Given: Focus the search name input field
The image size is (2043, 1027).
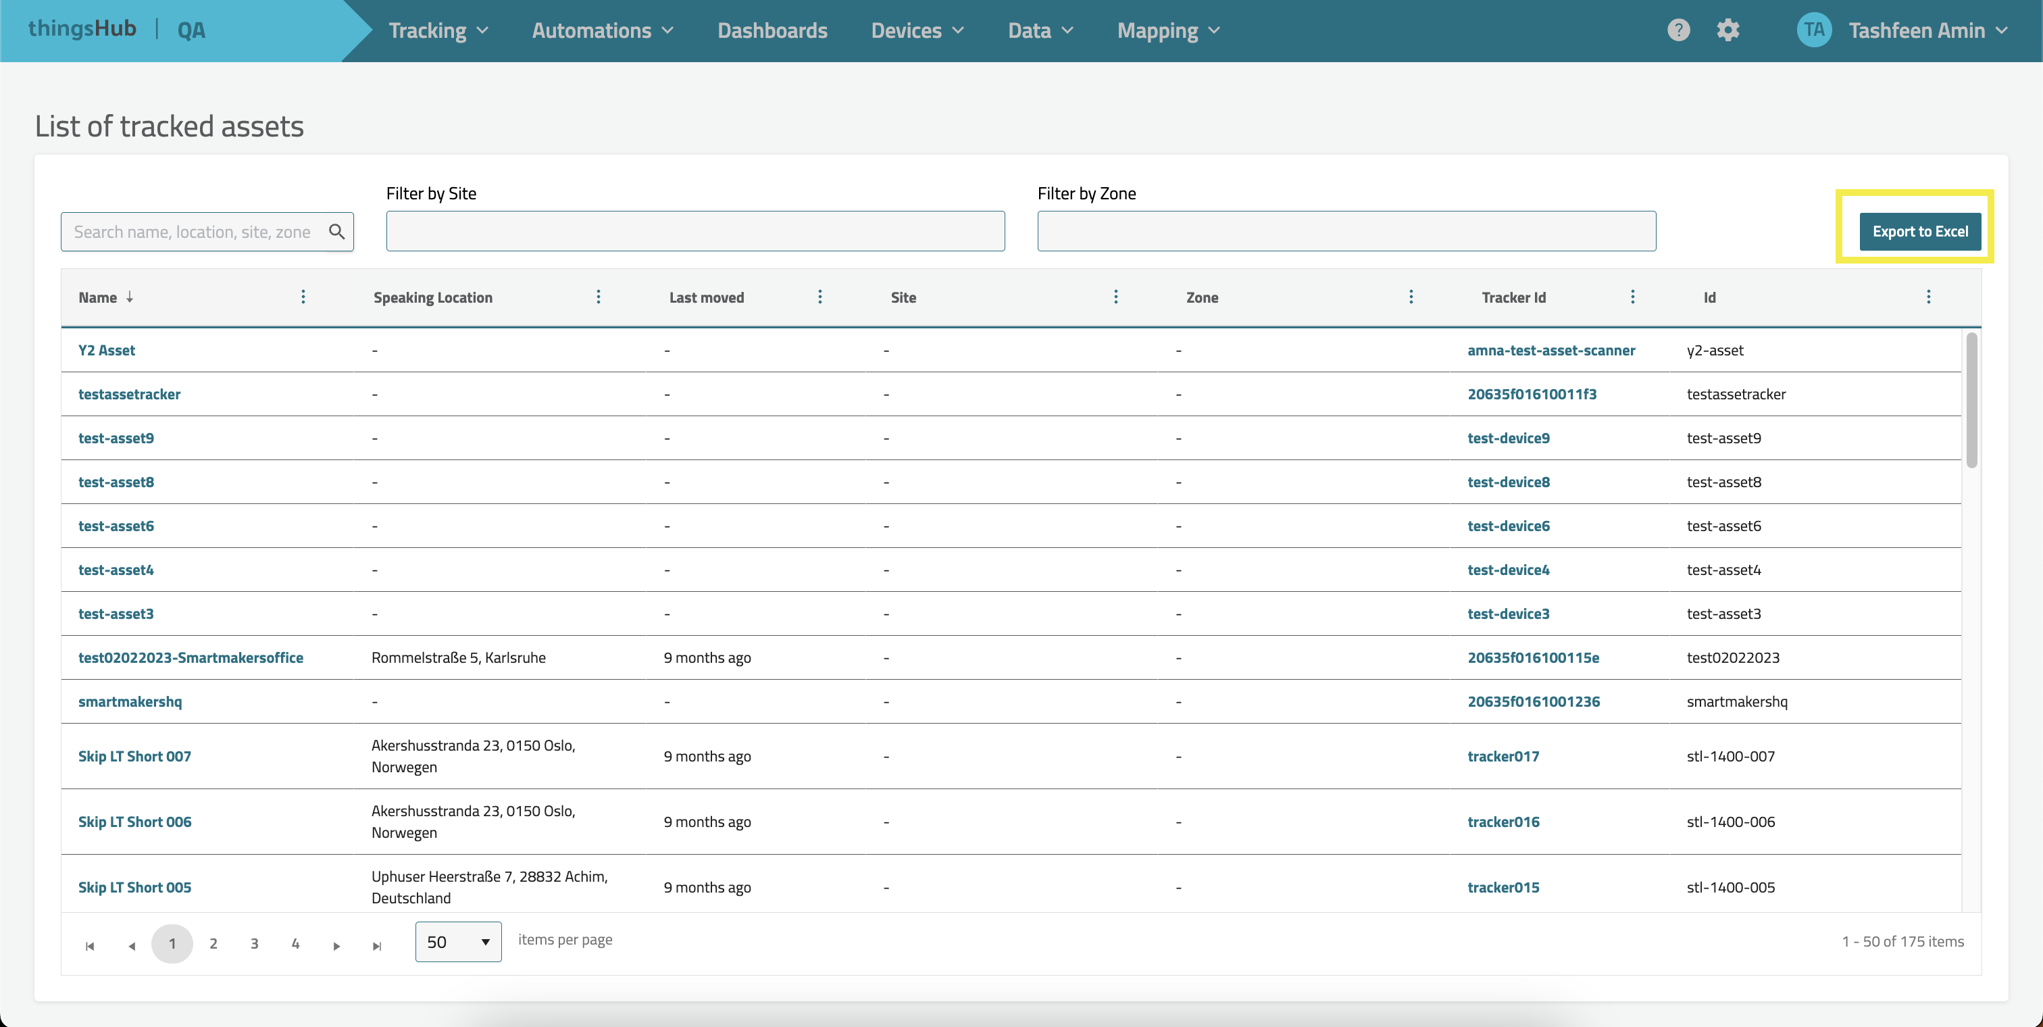Looking at the screenshot, I should coord(192,232).
